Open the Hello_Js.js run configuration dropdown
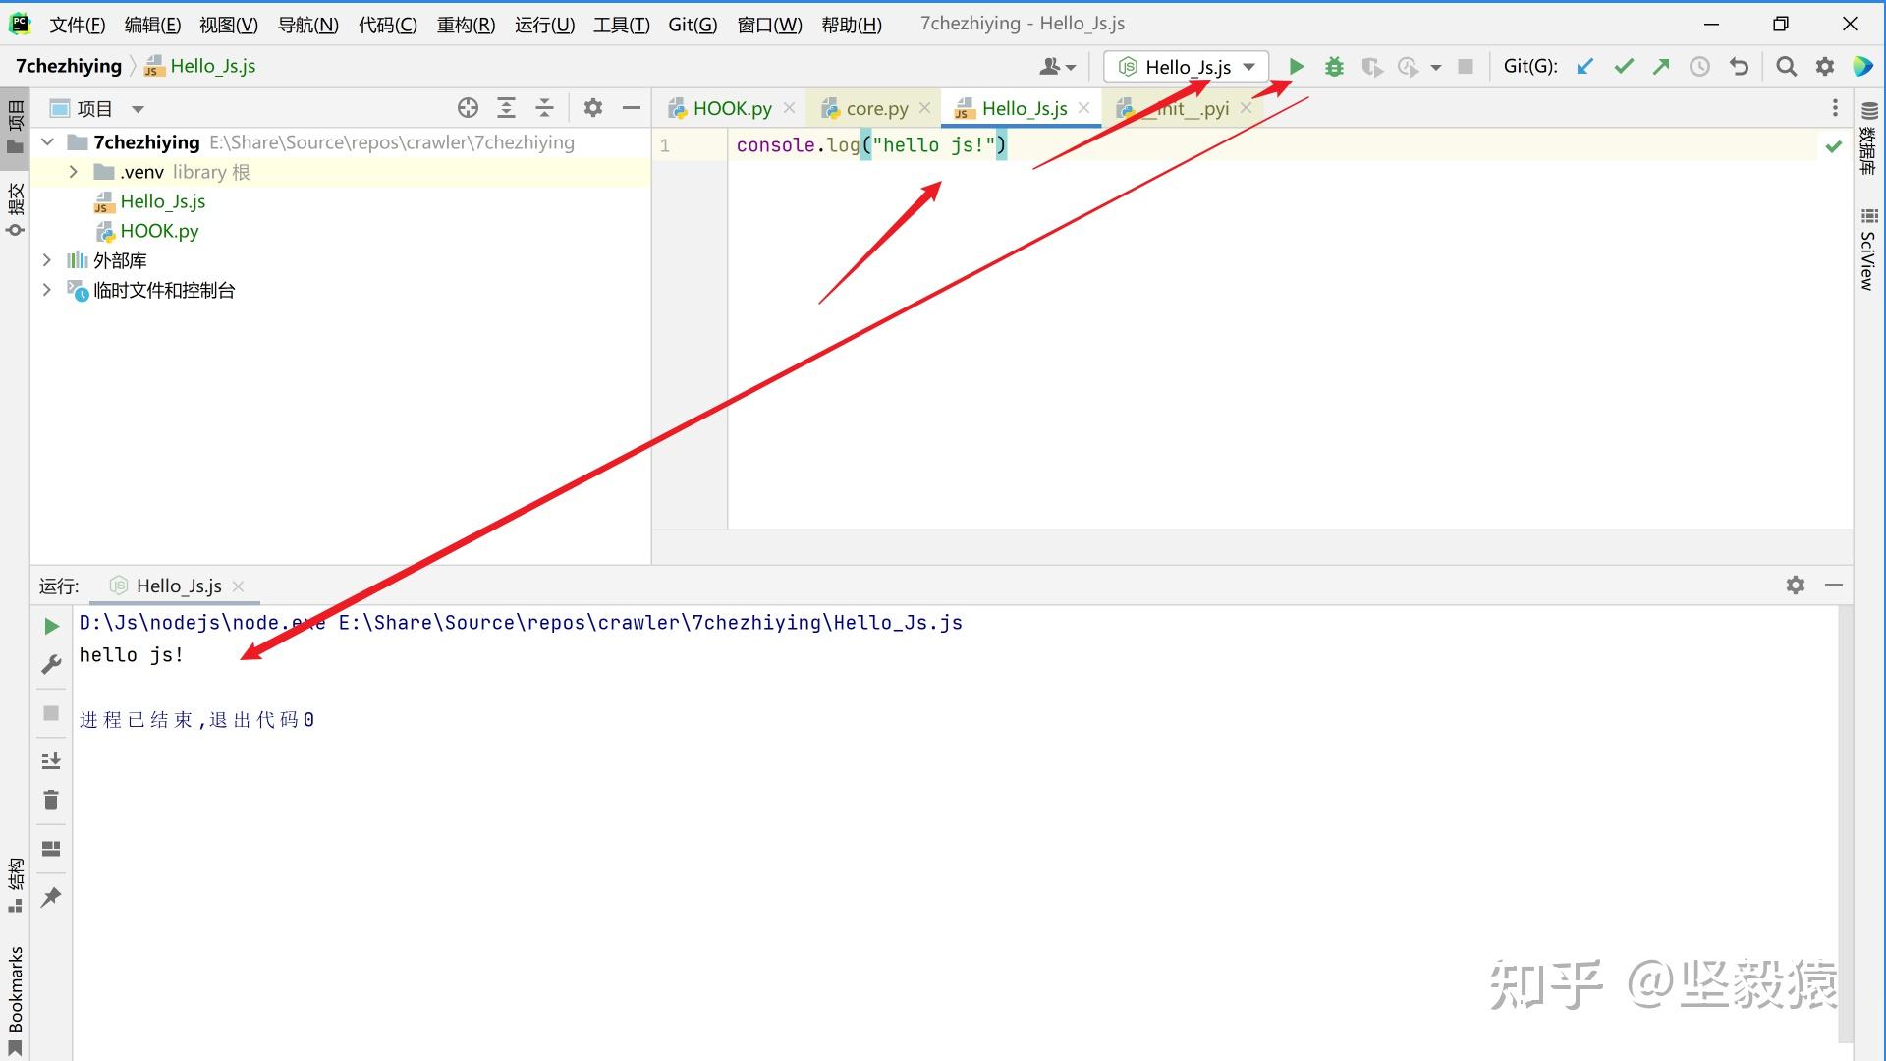This screenshot has height=1061, width=1886. (x=1187, y=67)
